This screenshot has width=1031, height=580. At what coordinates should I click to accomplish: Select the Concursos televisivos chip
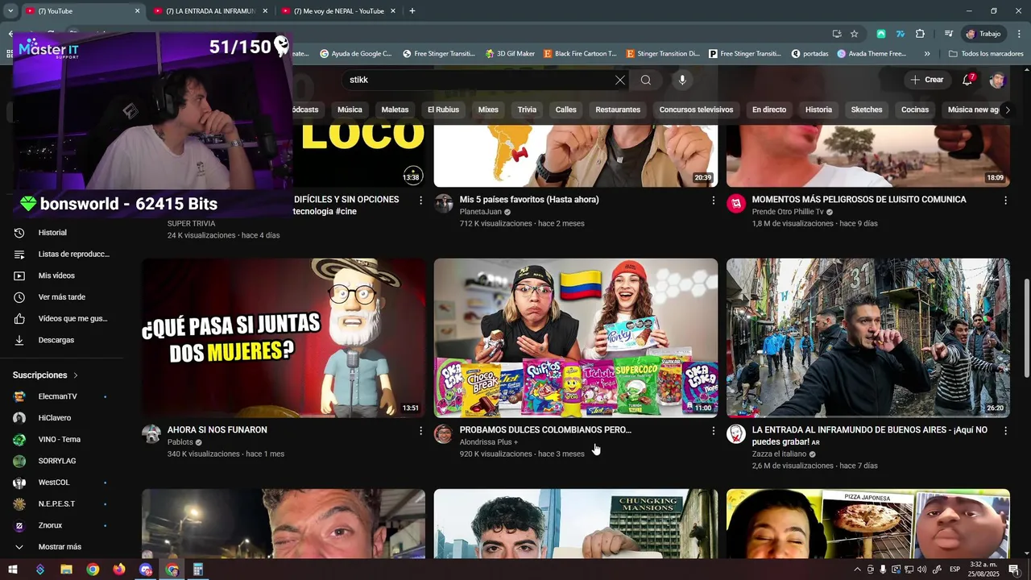[696, 110]
